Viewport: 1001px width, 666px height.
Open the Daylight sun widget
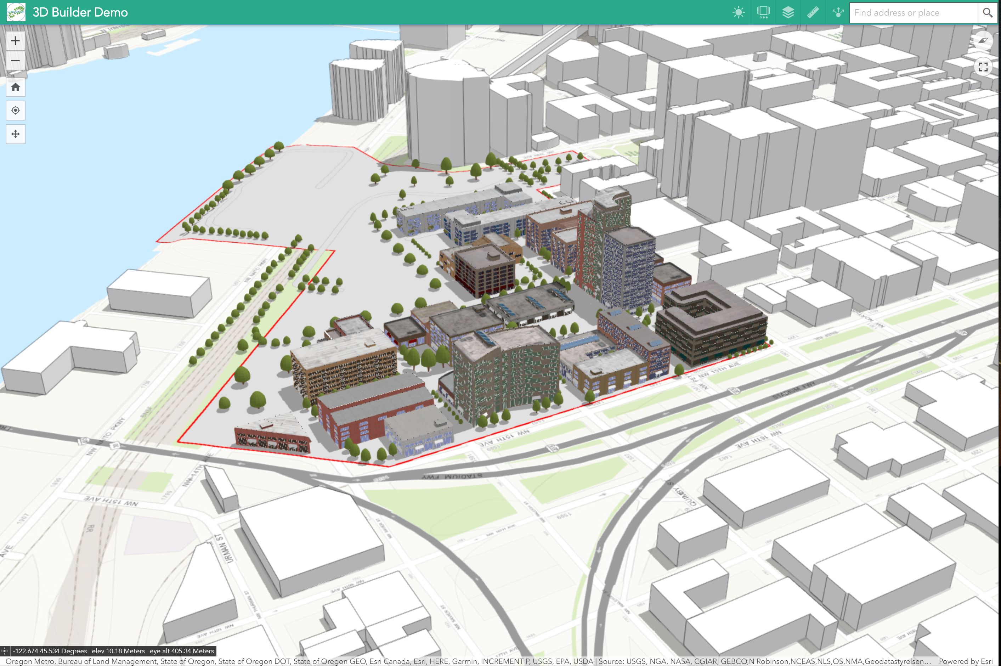pos(739,12)
